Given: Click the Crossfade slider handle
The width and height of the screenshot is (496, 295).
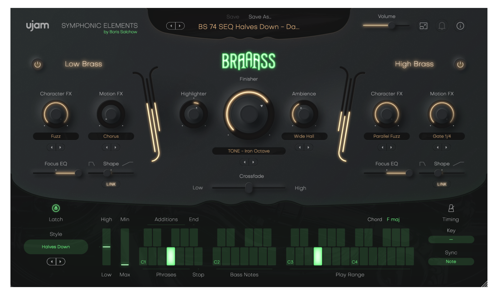Looking at the screenshot, I should 249,188.
